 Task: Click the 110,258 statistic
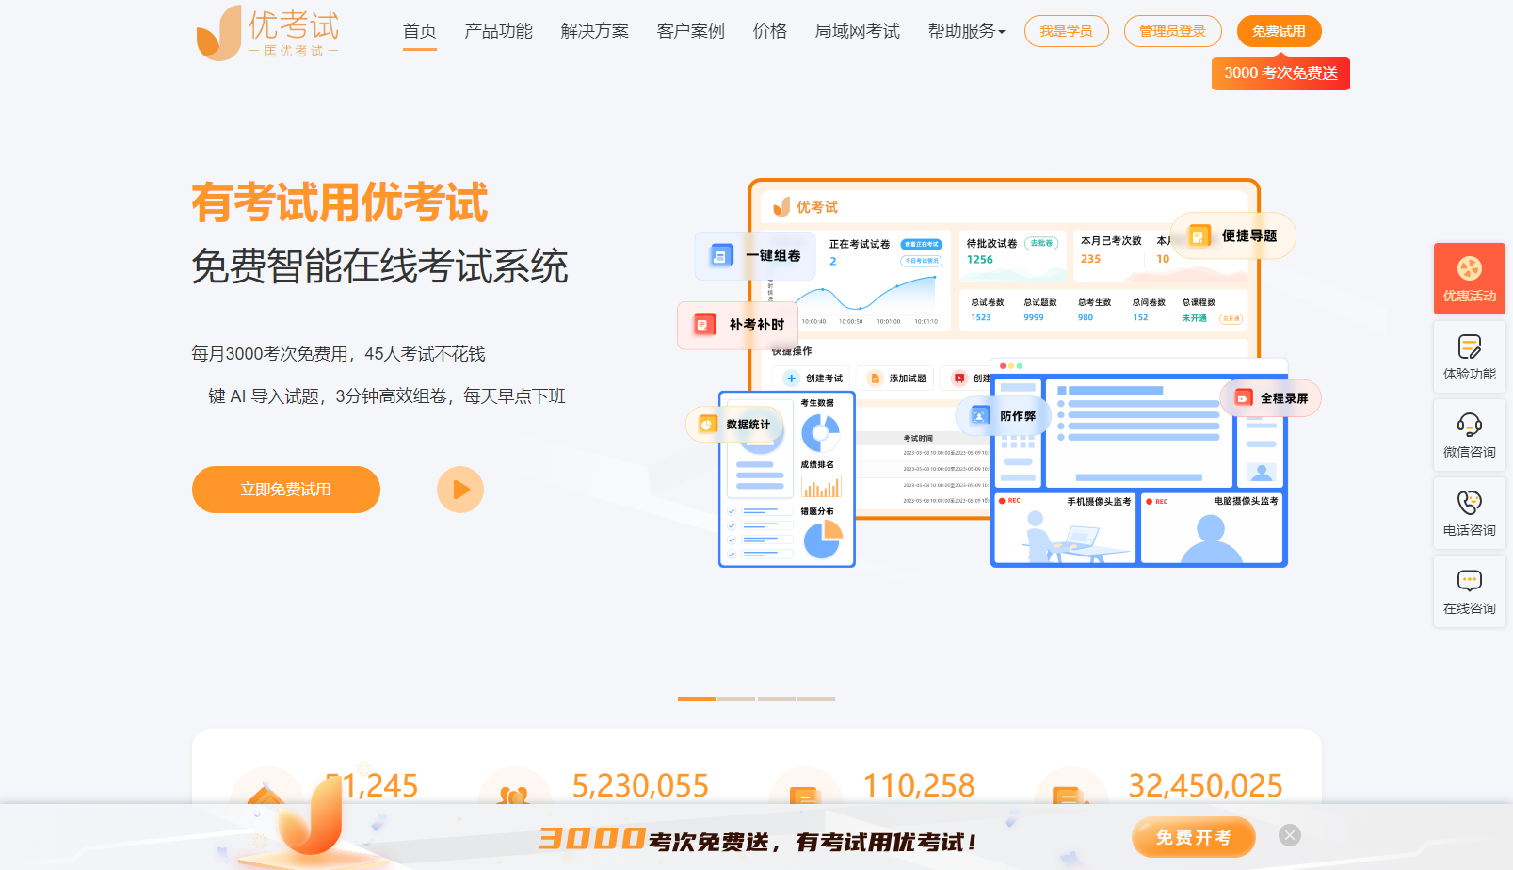point(919,785)
